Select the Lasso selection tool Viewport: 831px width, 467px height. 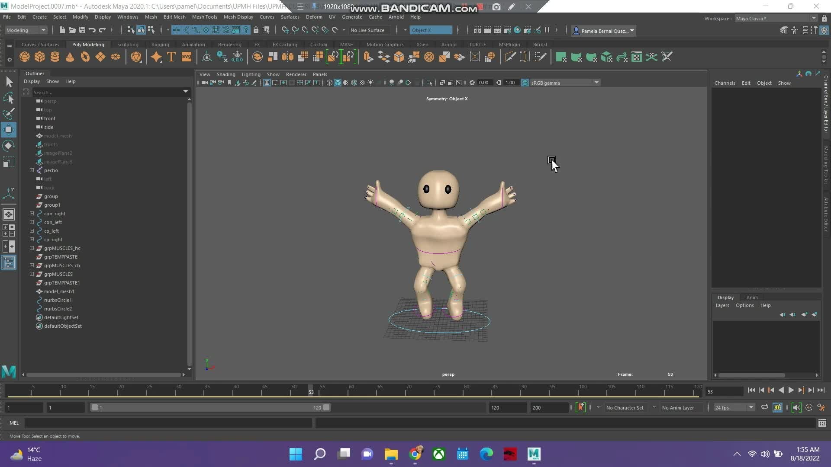point(8,98)
